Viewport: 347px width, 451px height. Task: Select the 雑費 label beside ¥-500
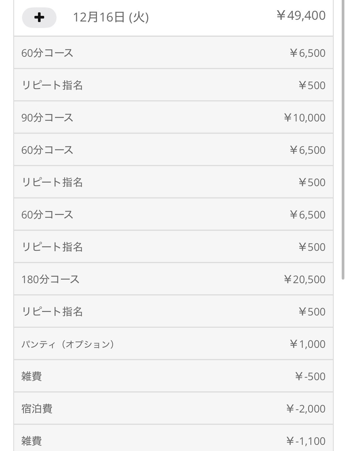[32, 376]
